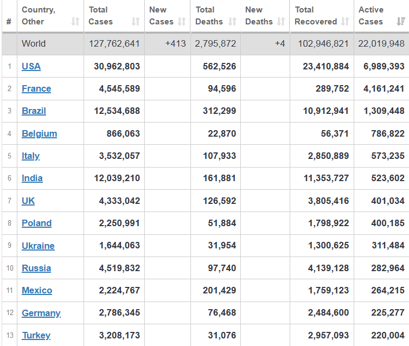The height and width of the screenshot is (346, 409).
Task: View Poland country page
Action: pyautogui.click(x=36, y=223)
